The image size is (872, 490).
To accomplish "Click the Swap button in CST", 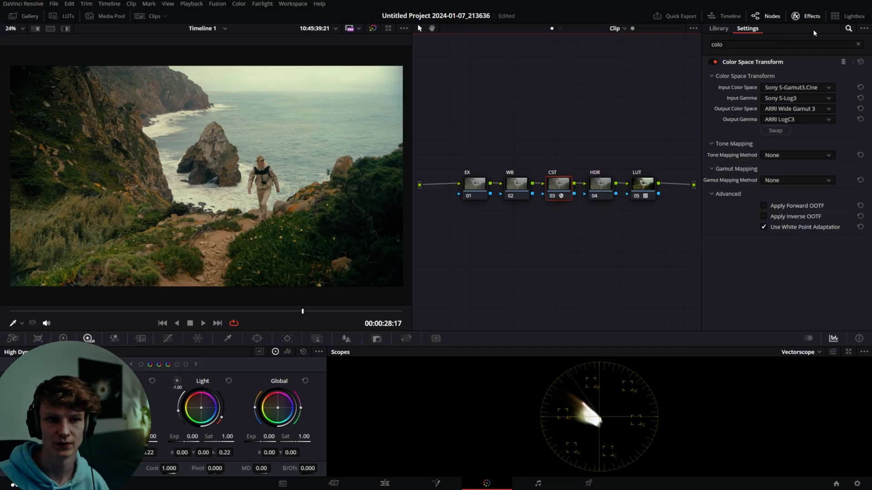I will (776, 130).
